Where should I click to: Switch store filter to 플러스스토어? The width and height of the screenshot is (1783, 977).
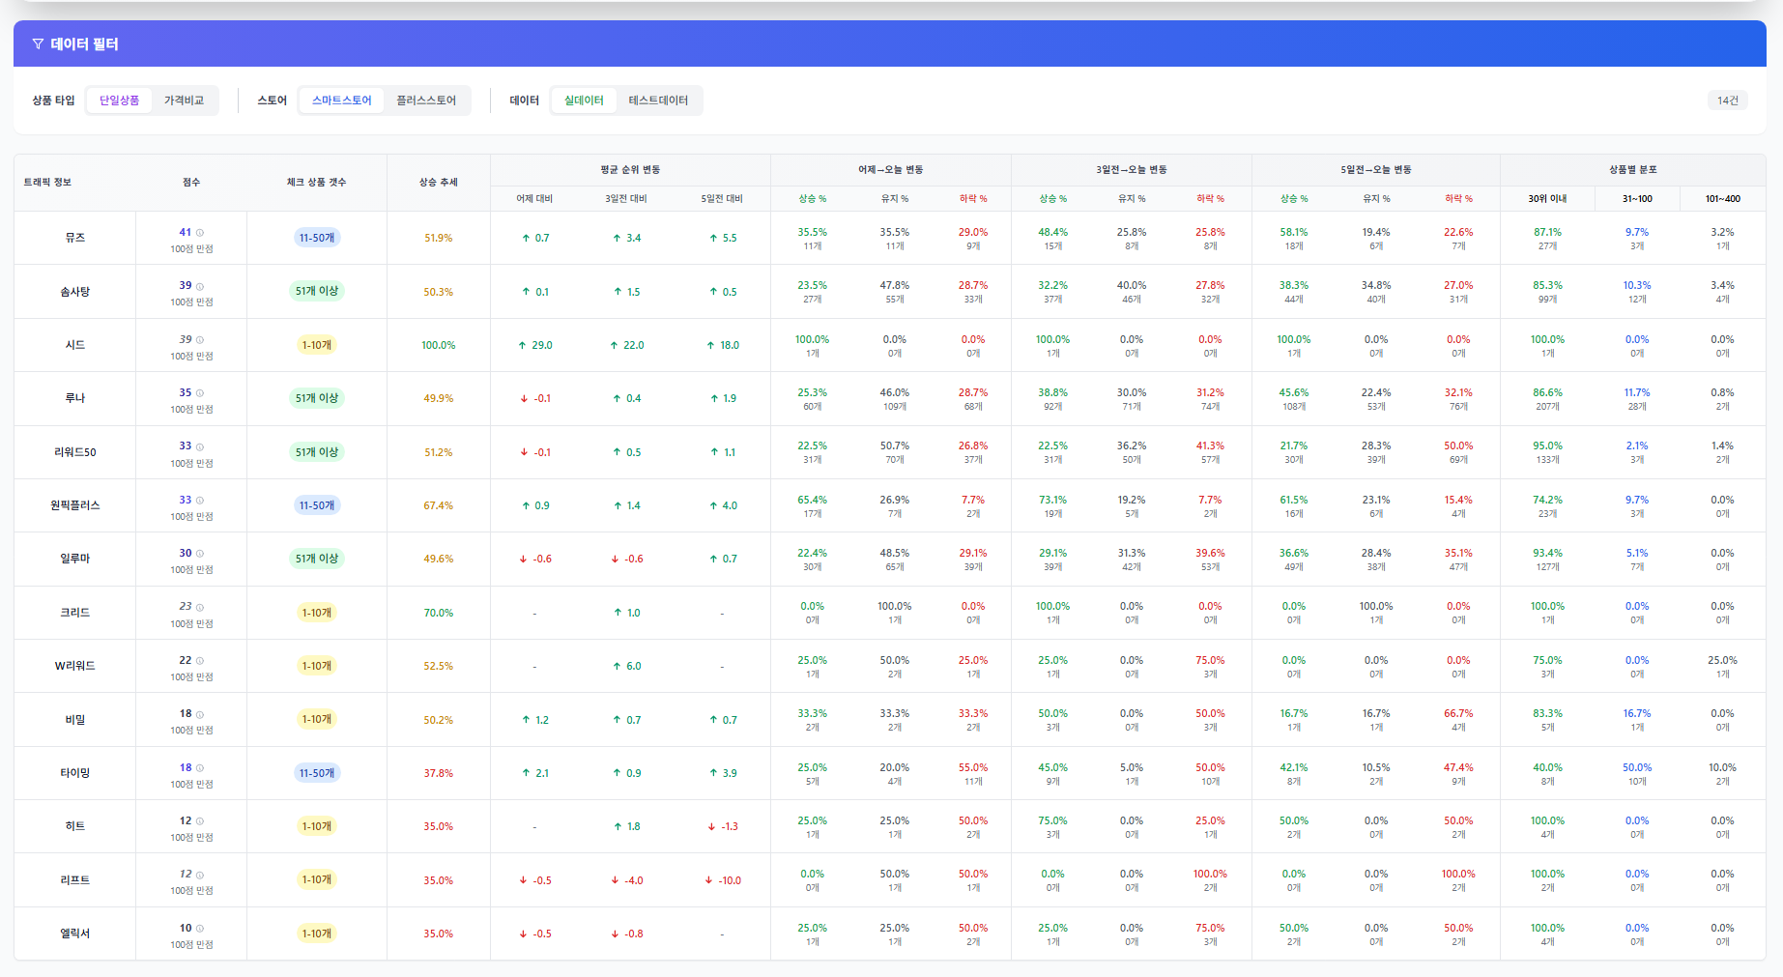click(426, 101)
